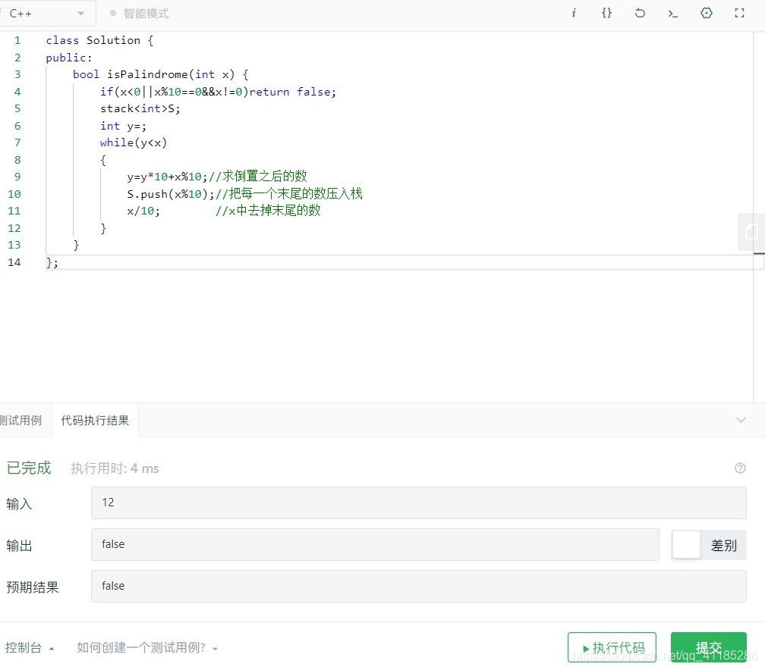The width and height of the screenshot is (765, 670).
Task: Open the terminal prompt icon
Action: click(x=672, y=14)
